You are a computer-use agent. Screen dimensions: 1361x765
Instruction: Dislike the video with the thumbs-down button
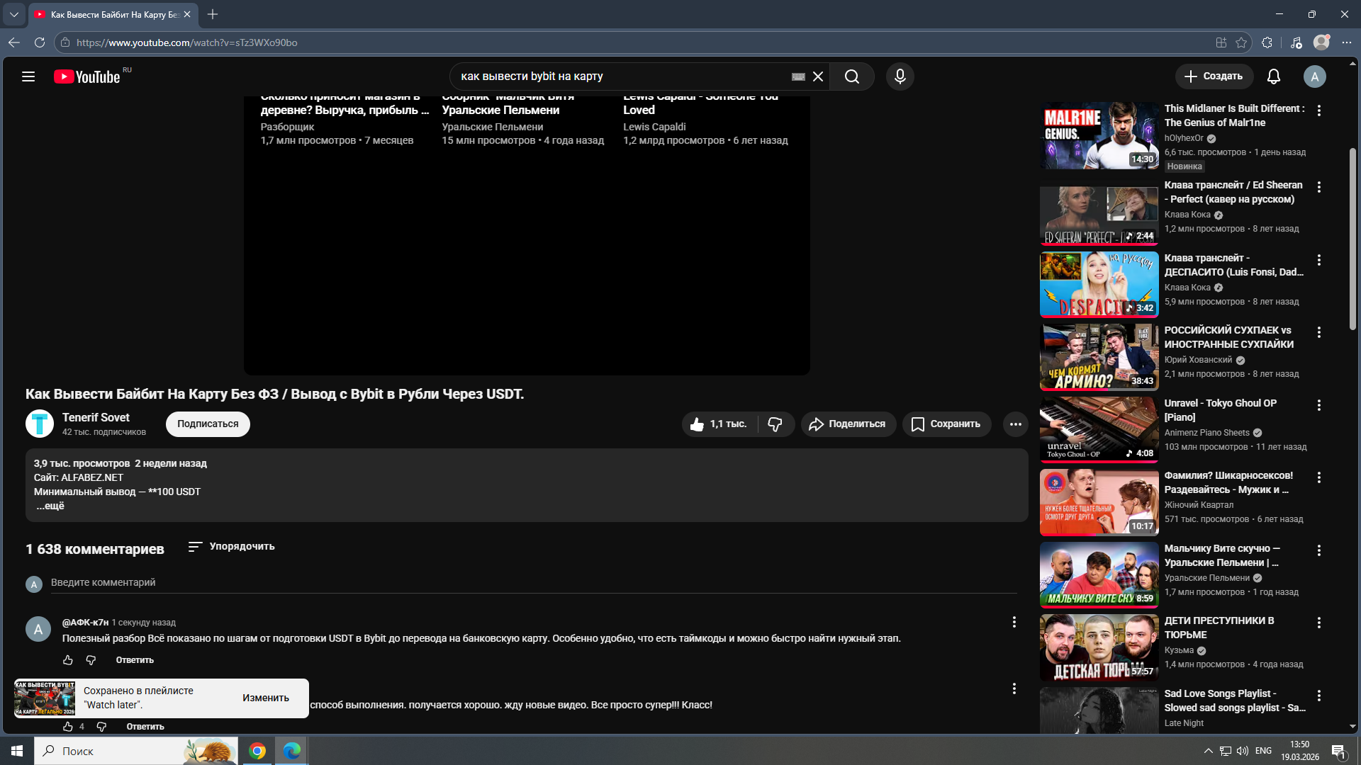click(775, 424)
